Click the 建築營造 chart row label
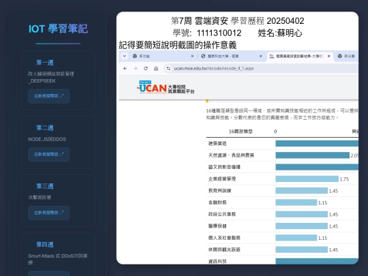 pyautogui.click(x=217, y=143)
